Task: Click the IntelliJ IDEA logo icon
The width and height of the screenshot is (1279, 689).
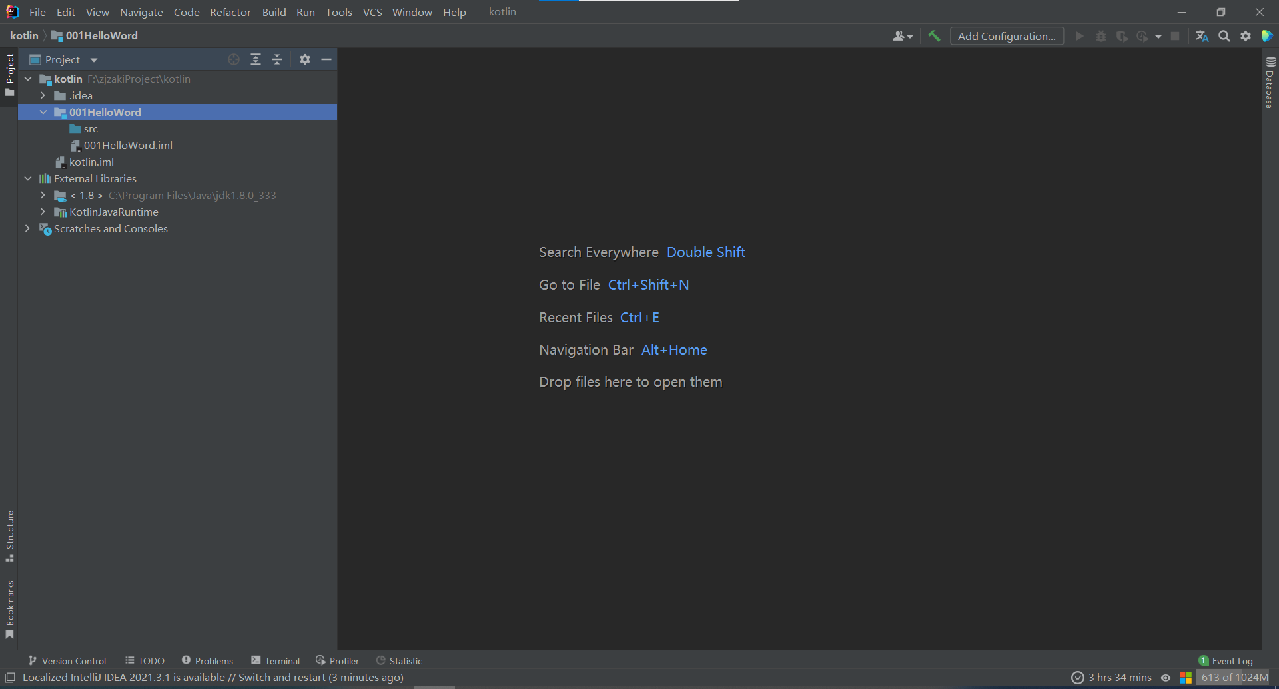Action: coord(12,12)
